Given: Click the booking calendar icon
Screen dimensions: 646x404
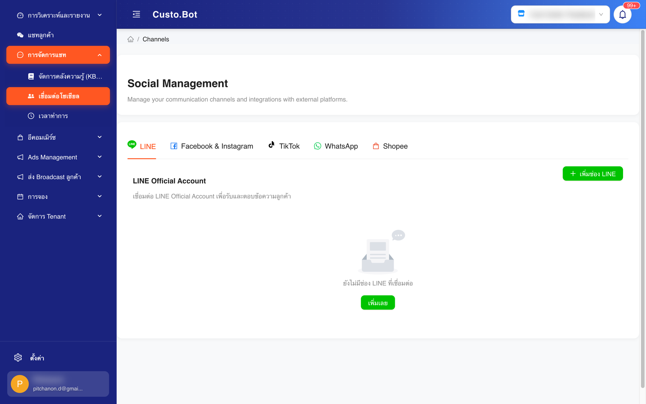Looking at the screenshot, I should click(x=20, y=197).
